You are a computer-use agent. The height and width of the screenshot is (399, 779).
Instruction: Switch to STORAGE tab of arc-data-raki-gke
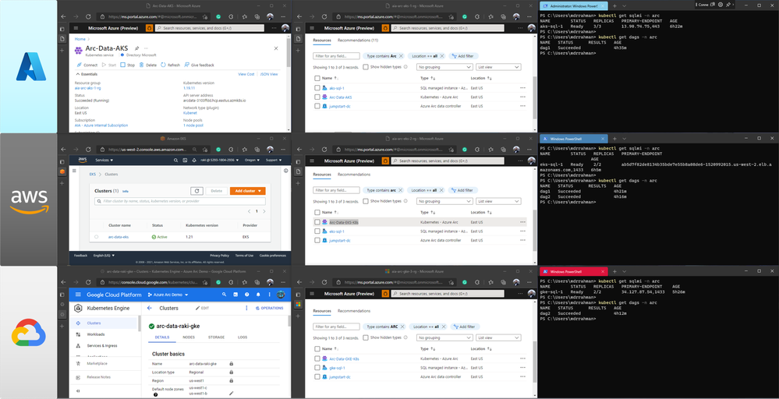pyautogui.click(x=216, y=337)
